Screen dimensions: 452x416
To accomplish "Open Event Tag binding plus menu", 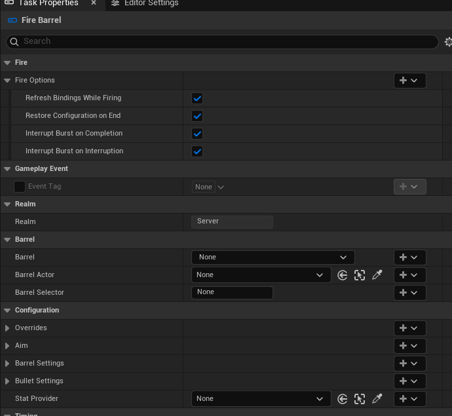I will pyautogui.click(x=409, y=187).
